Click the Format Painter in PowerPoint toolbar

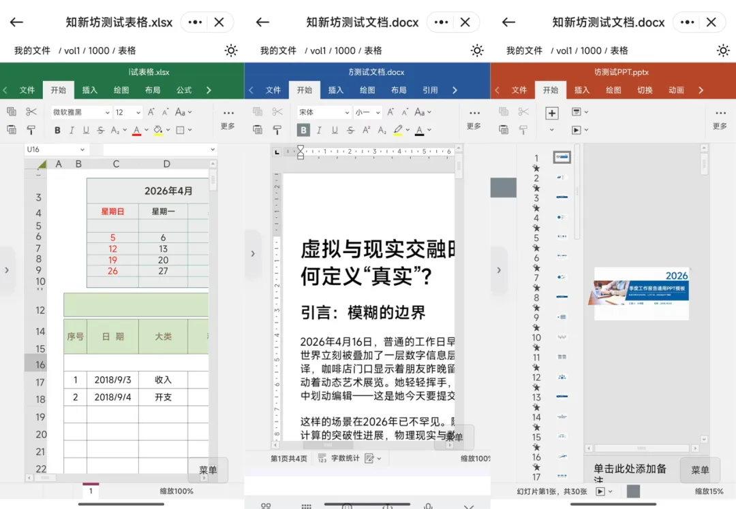(x=523, y=130)
